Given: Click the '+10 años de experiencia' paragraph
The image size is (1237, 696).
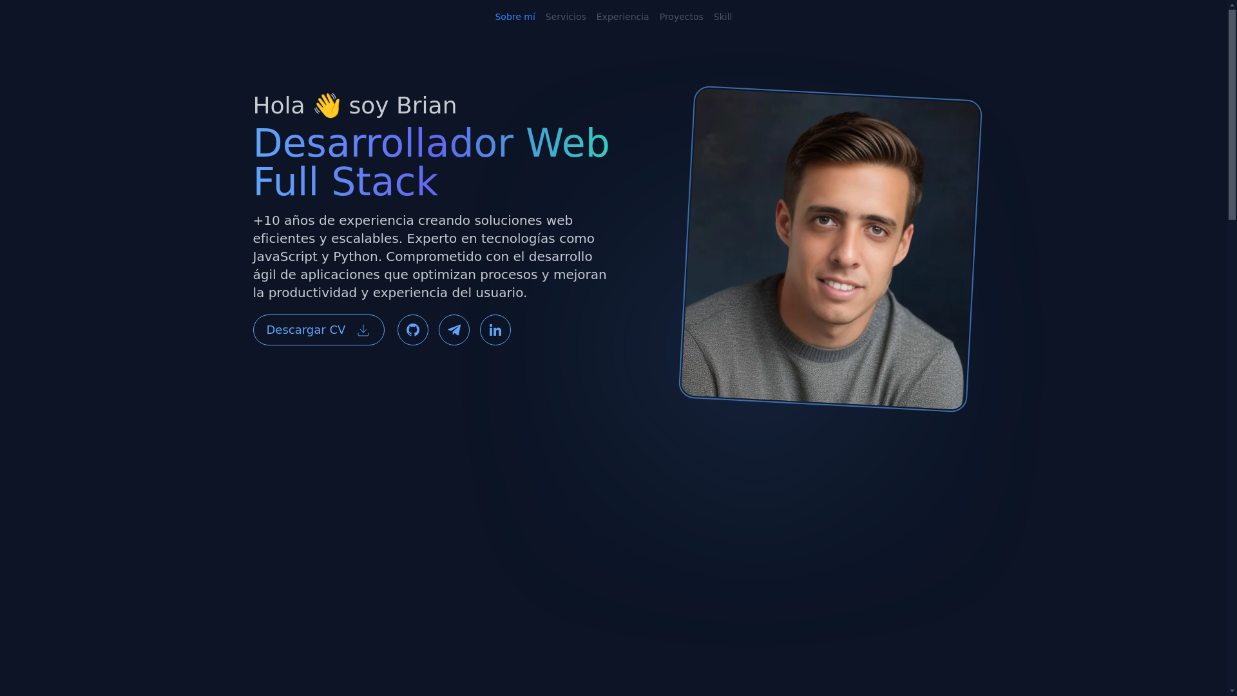Looking at the screenshot, I should 430,256.
